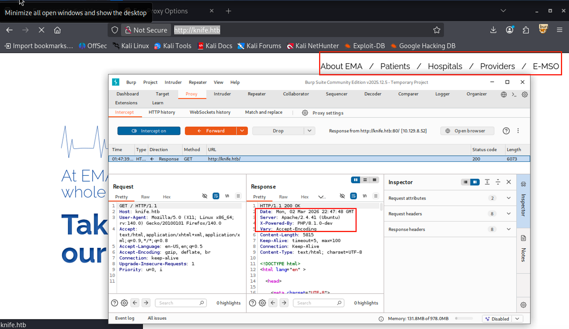Go to previous match in Request panel

pos(135,303)
